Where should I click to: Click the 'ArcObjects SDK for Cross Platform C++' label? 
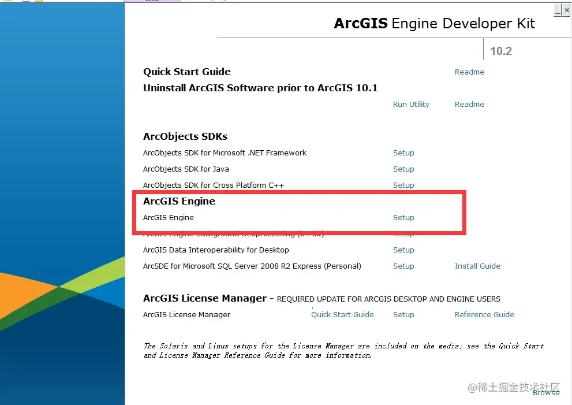(213, 185)
